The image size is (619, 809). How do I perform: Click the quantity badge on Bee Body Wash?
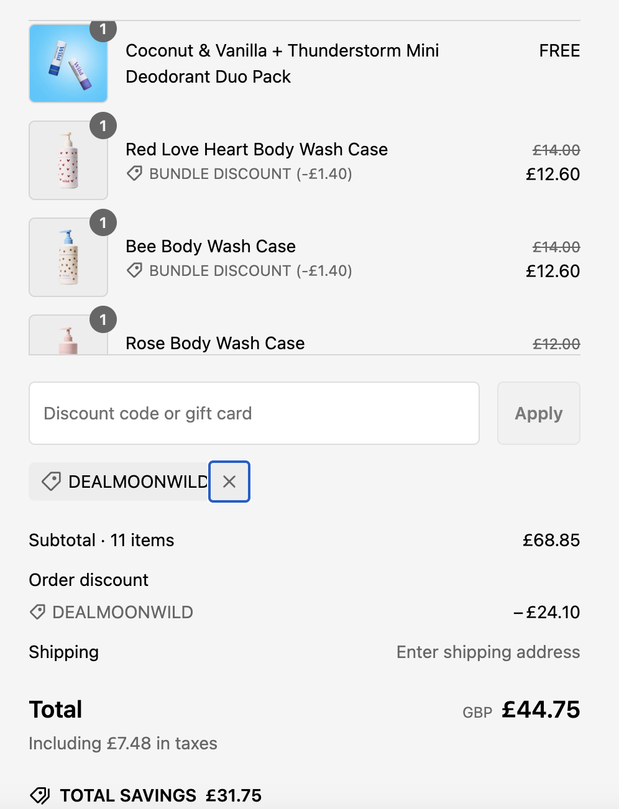point(103,223)
